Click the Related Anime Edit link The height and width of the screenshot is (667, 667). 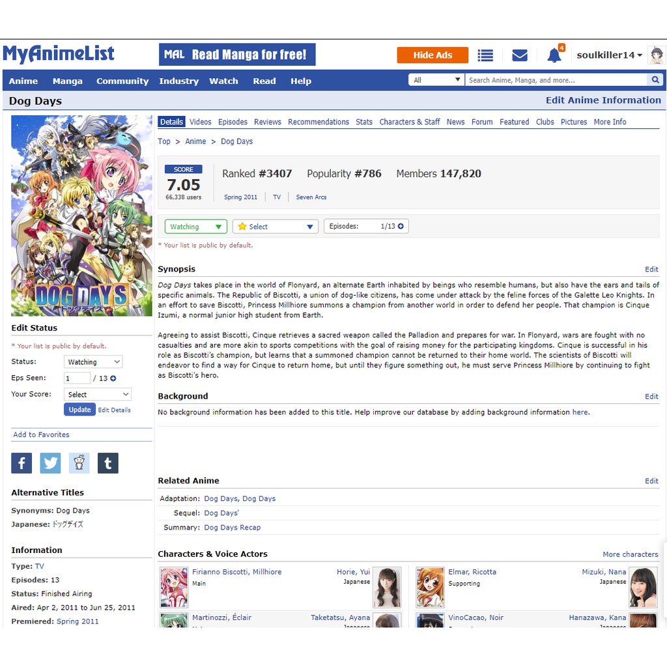651,481
